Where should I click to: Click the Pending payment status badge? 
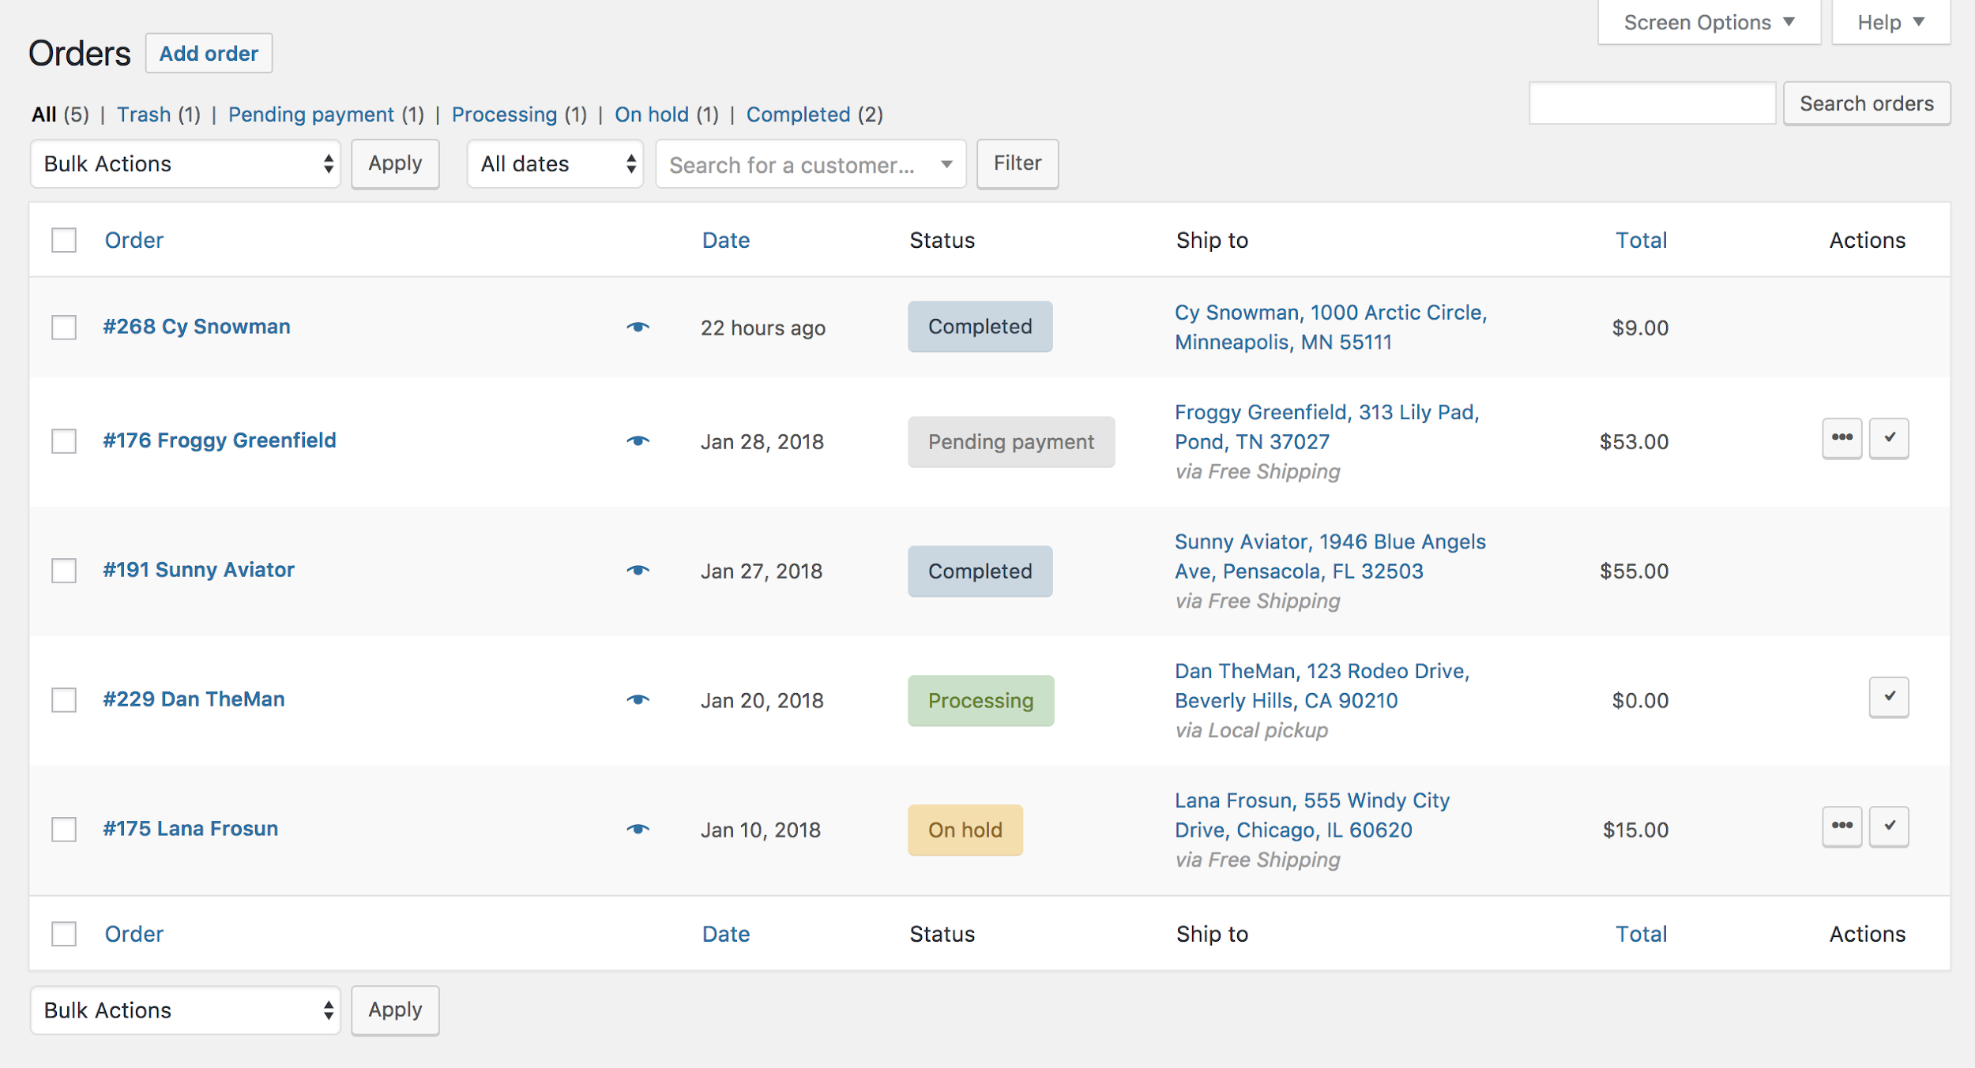pyautogui.click(x=1011, y=442)
